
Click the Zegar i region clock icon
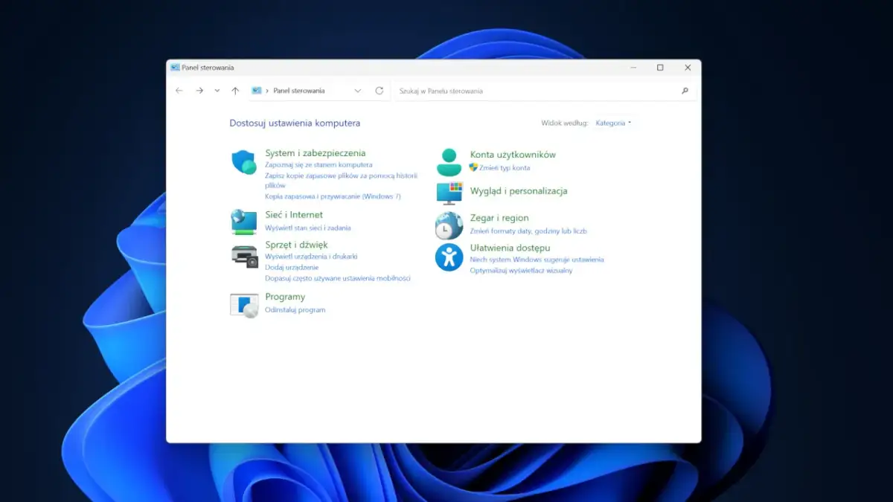[x=449, y=225]
